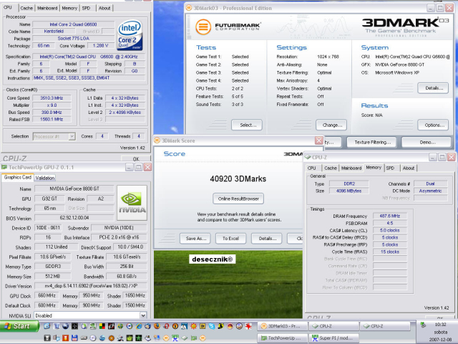Open the Start menu
Image resolution: width=458 pixels, height=344 pixels.
tap(19, 326)
